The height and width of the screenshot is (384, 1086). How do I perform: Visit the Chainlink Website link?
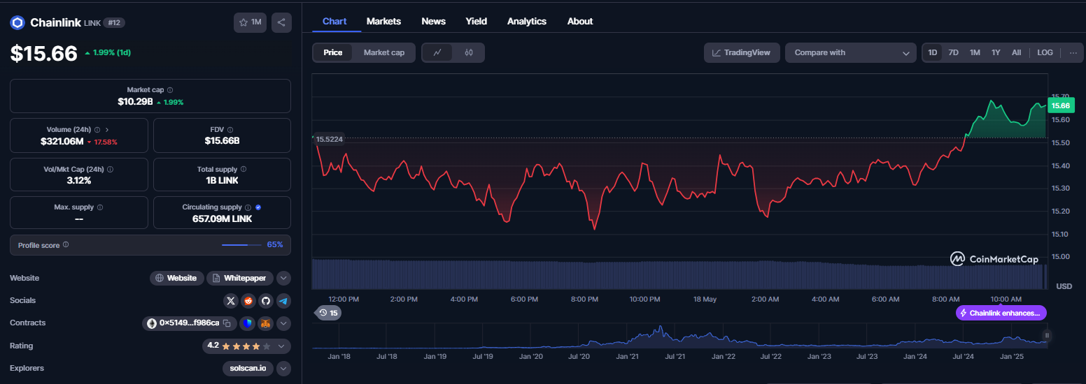177,278
